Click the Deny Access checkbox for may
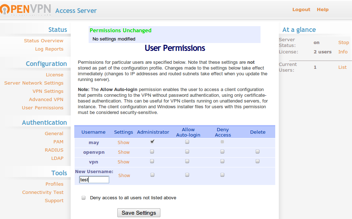The image size is (352, 219). pos(222,142)
